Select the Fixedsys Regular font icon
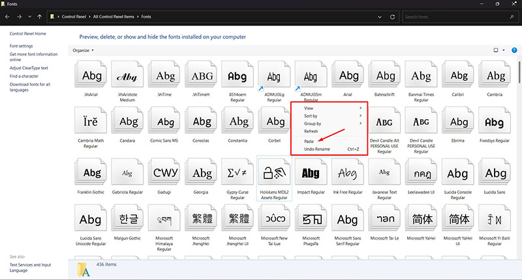Screen dimensions: 522x280 pyautogui.click(x=495, y=120)
